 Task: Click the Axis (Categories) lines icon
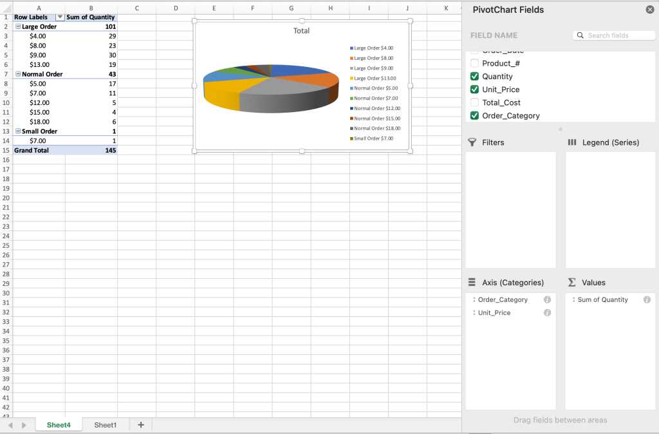[x=472, y=282]
